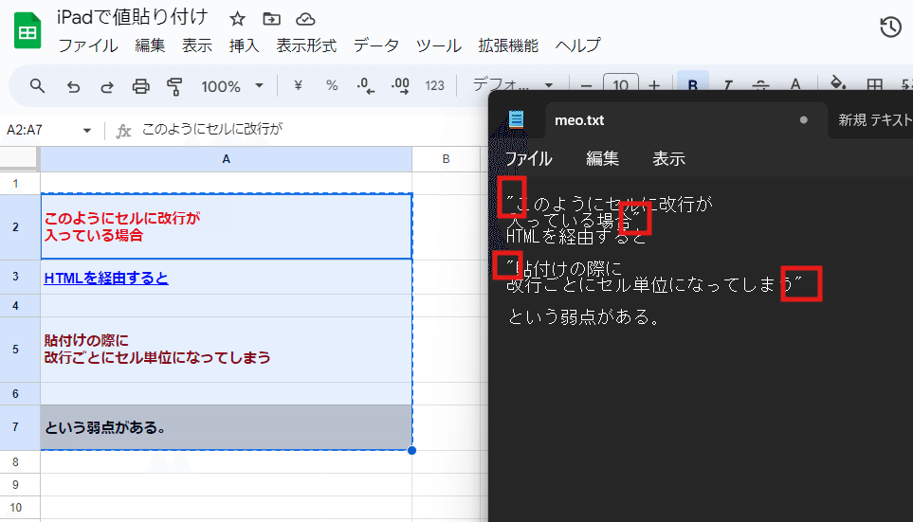This screenshot has width=913, height=522.
Task: Open Notepad ファイル menu
Action: click(x=528, y=158)
